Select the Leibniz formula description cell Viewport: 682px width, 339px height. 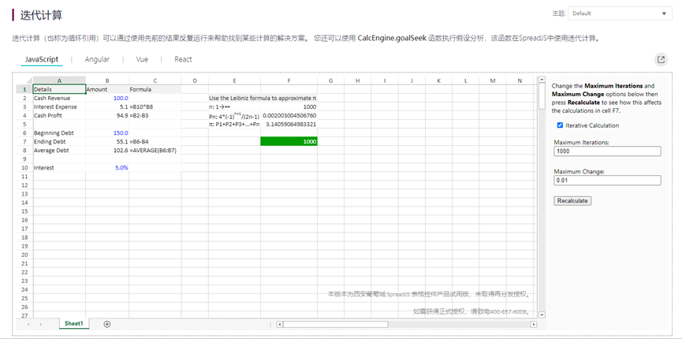[x=263, y=98]
